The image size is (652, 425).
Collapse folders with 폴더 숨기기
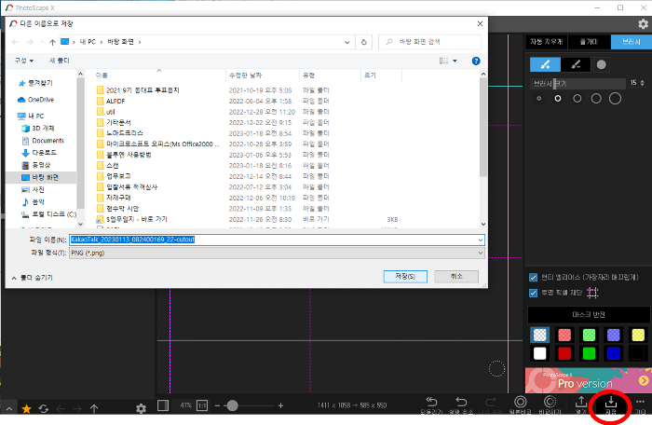(x=33, y=278)
